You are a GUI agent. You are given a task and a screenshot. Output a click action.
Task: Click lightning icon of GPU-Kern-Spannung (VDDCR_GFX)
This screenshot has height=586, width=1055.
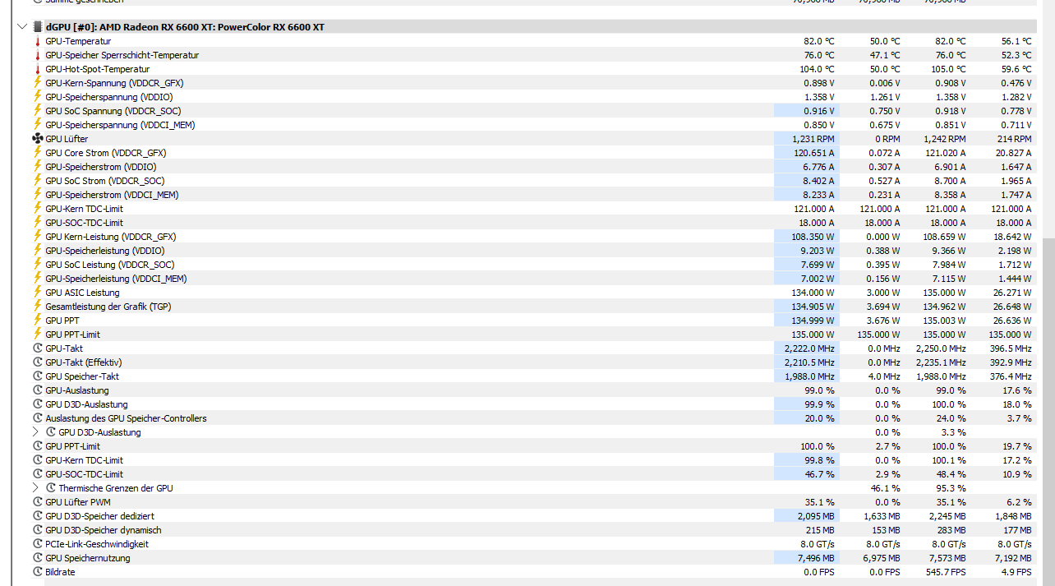[x=37, y=83]
